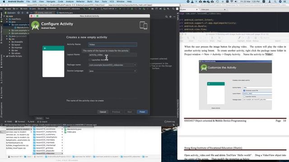Collapse the java folder in project tree

(x=7, y=22)
